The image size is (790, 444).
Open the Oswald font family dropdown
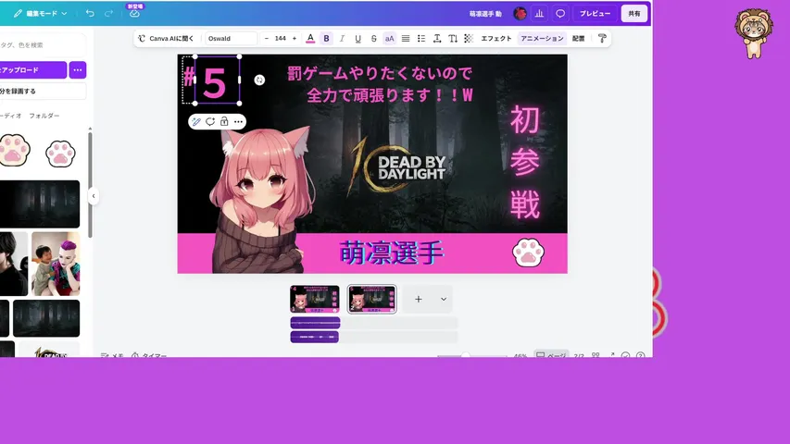pos(231,38)
